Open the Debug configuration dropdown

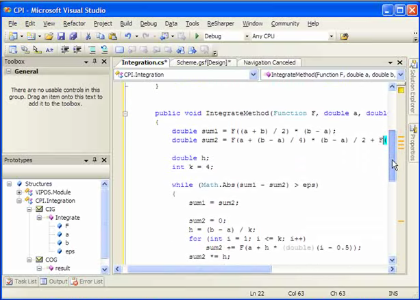[x=246, y=36]
